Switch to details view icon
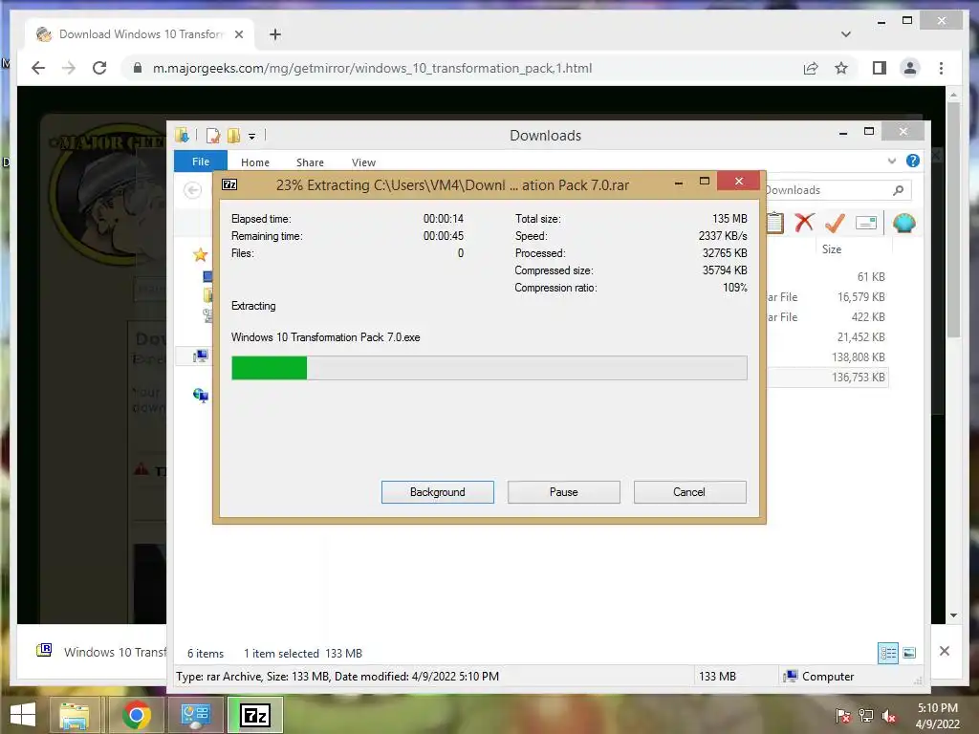The image size is (979, 734). coord(888,654)
